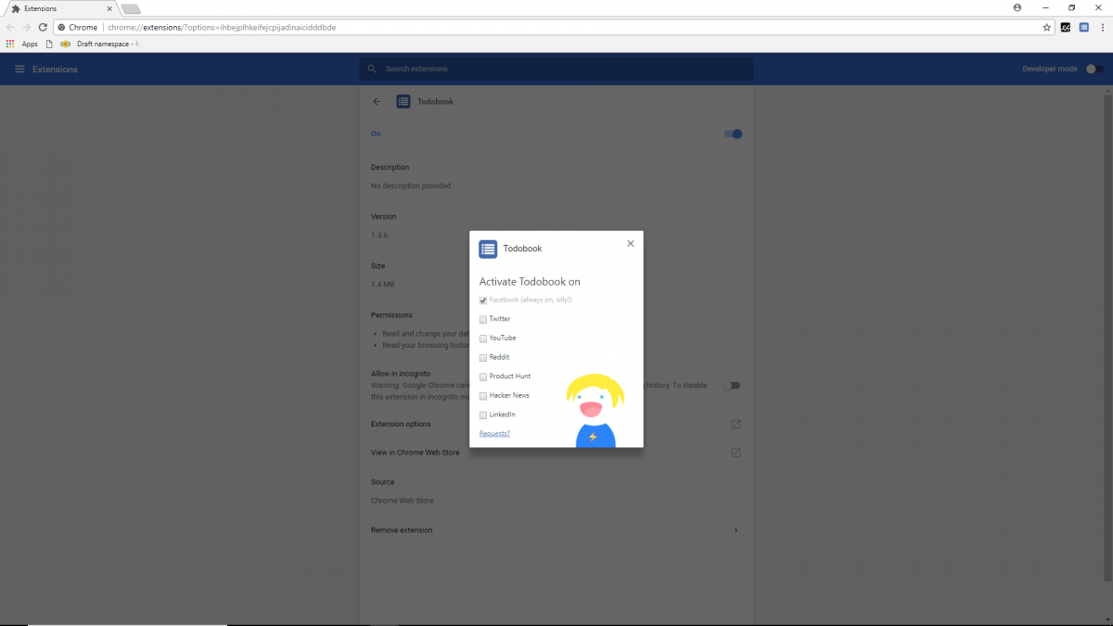Reload the current page
Image resolution: width=1113 pixels, height=626 pixels.
pos(43,27)
